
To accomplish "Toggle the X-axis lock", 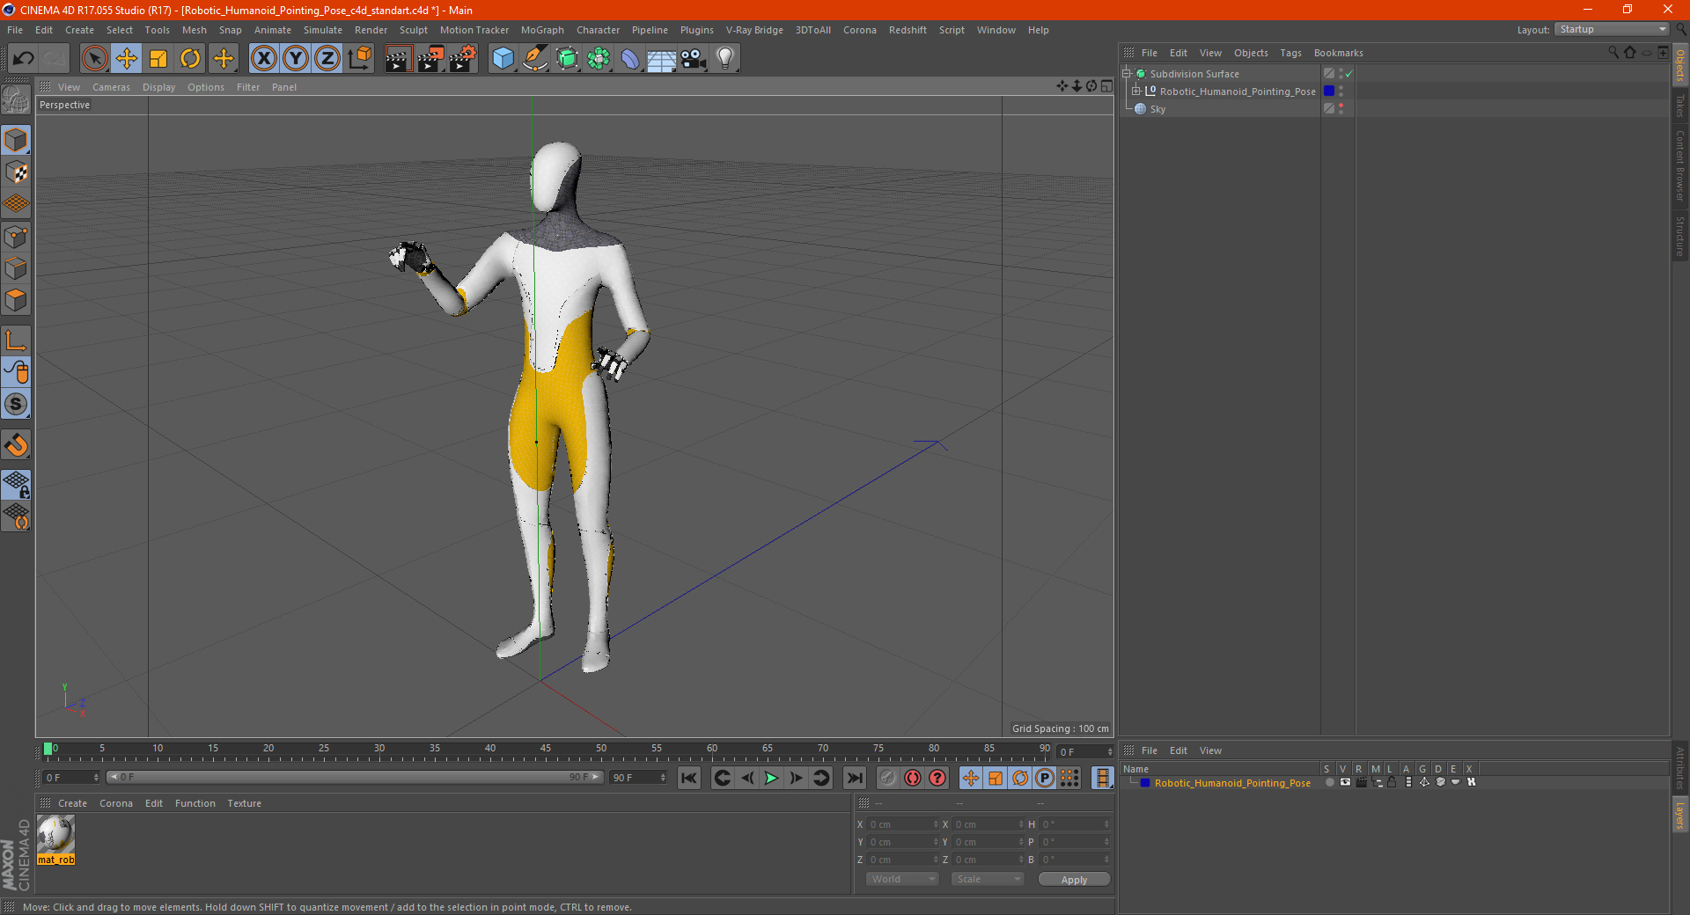I will 263,59.
